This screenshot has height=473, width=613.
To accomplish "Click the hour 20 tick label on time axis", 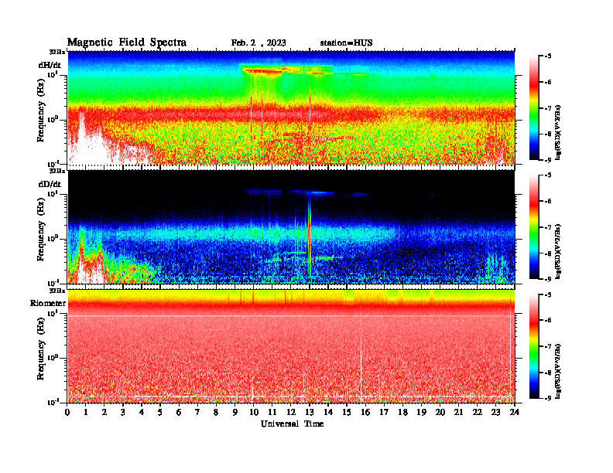I will click(440, 413).
